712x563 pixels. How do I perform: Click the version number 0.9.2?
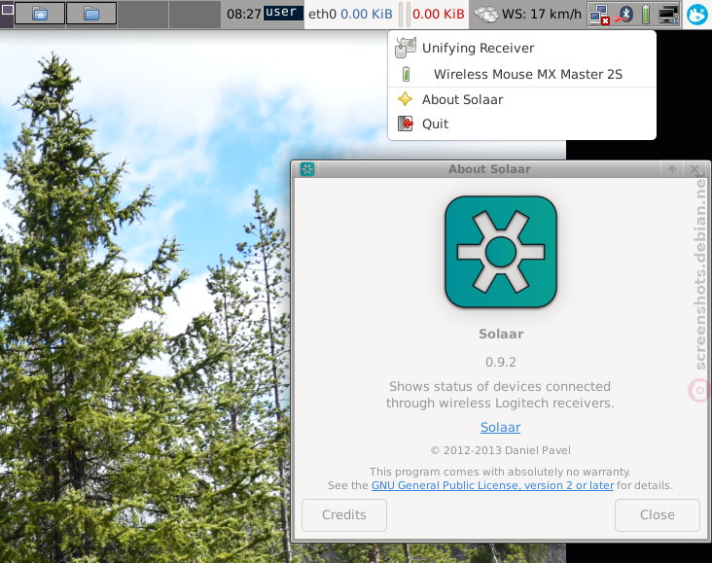pos(500,363)
